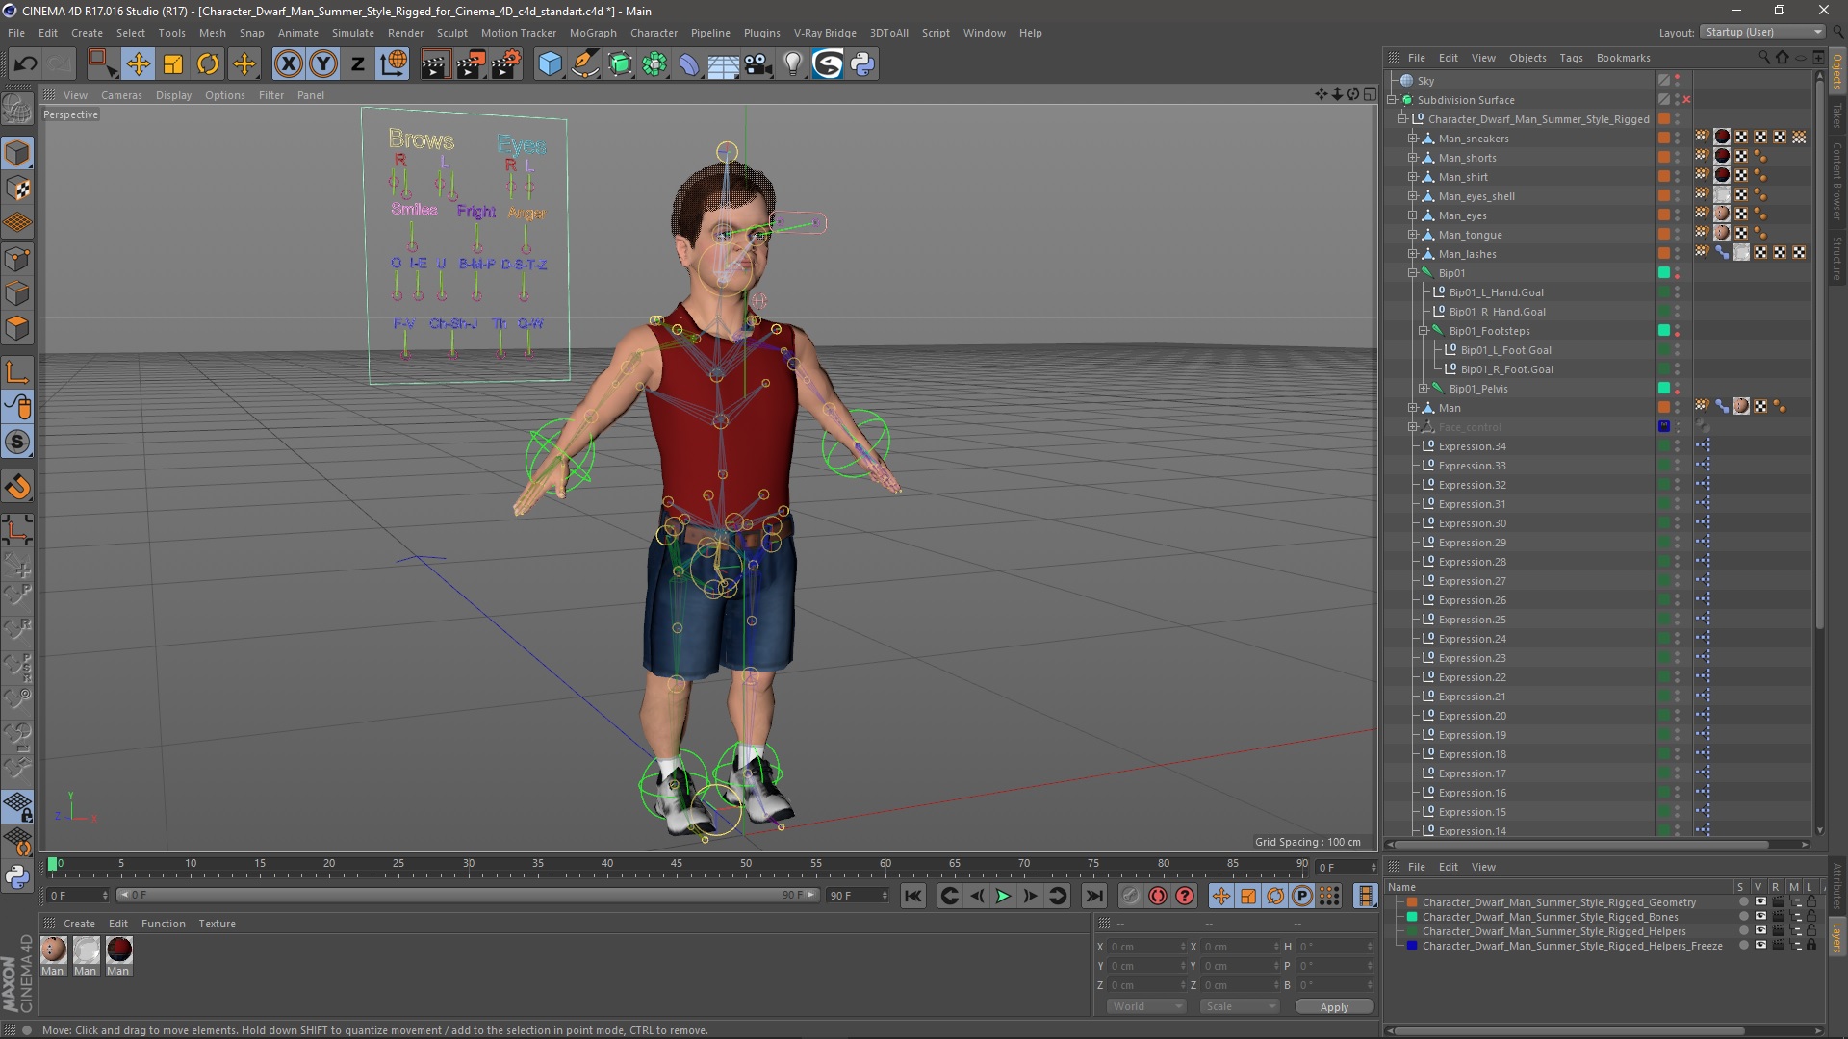Click the Render View clapboard icon
This screenshot has height=1039, width=1848.
point(435,64)
